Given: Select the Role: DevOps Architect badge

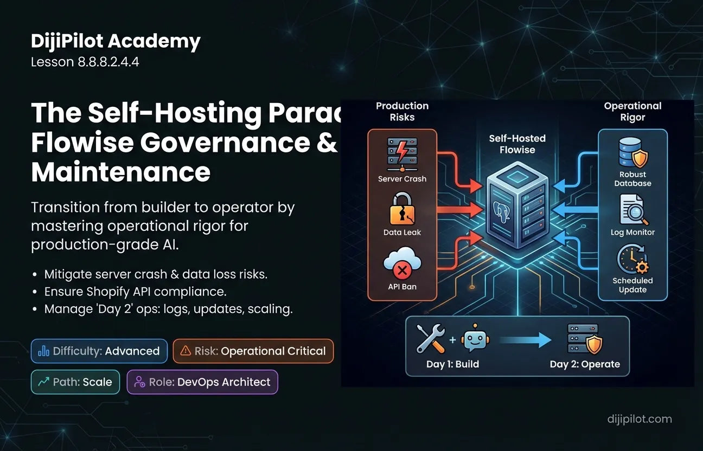Looking at the screenshot, I should click(202, 382).
